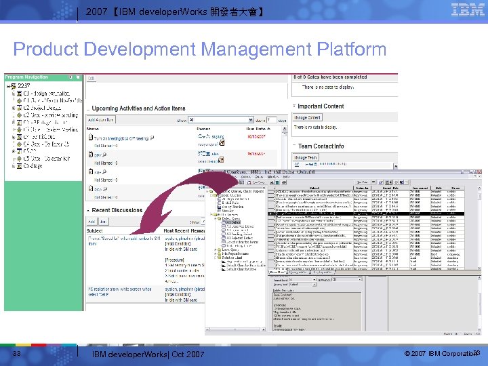Viewport: 488px width, 366px height.
Task: Collapse Upcoming Activities and Action Items section
Action: (x=88, y=109)
